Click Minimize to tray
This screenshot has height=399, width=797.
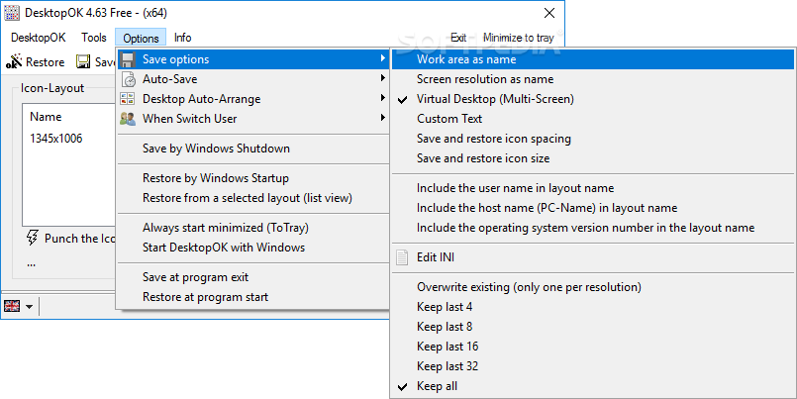pyautogui.click(x=519, y=38)
